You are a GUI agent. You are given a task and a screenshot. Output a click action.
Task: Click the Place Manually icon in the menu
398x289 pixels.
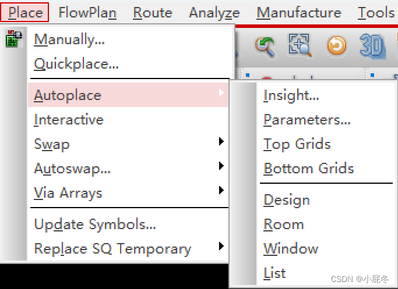point(14,38)
